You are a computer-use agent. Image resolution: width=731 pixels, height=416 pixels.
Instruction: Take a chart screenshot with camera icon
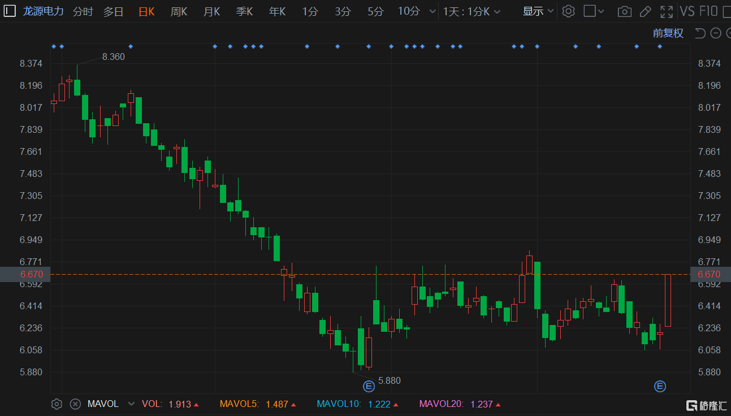(x=624, y=11)
